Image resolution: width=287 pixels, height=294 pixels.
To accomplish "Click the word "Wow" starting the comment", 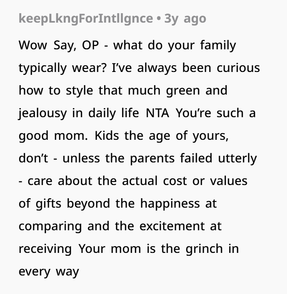I will coord(34,45).
